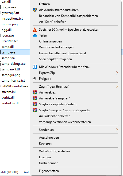This screenshot has width=123, height=176.
Task: Open the Senden an submenu arrow
Action: point(117,130)
